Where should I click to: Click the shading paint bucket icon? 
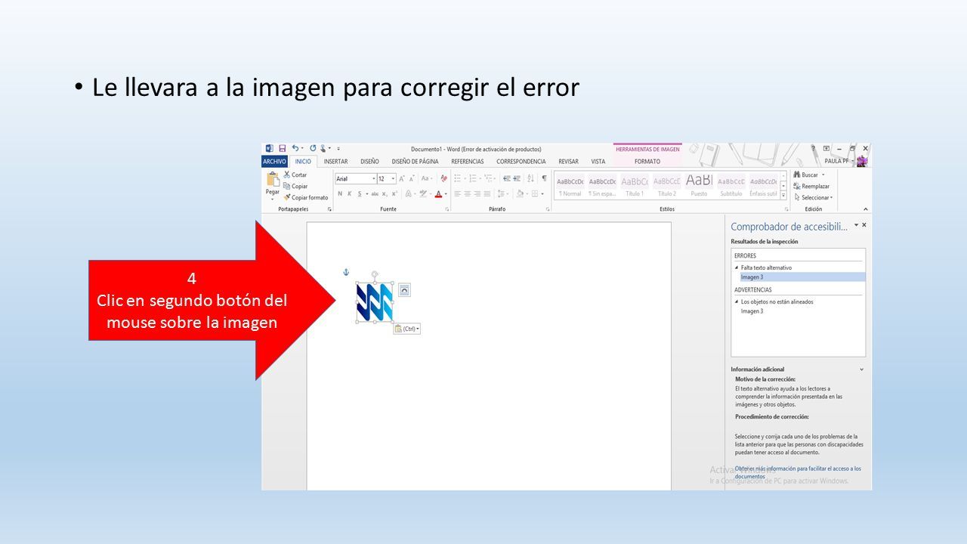point(521,194)
